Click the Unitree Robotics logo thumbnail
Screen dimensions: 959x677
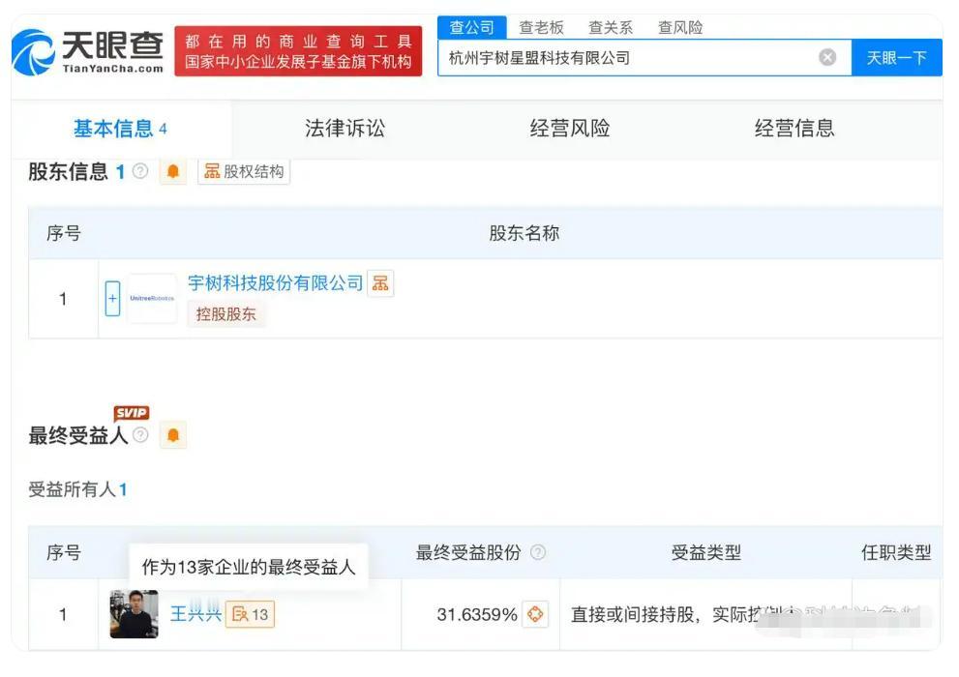[x=152, y=298]
